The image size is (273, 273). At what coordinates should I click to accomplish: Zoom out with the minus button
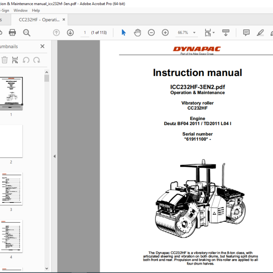pos(151,33)
